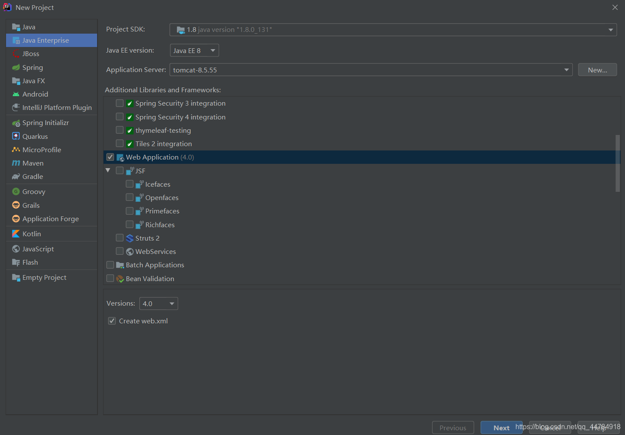
Task: Check the WebServices checkbox
Action: (120, 251)
